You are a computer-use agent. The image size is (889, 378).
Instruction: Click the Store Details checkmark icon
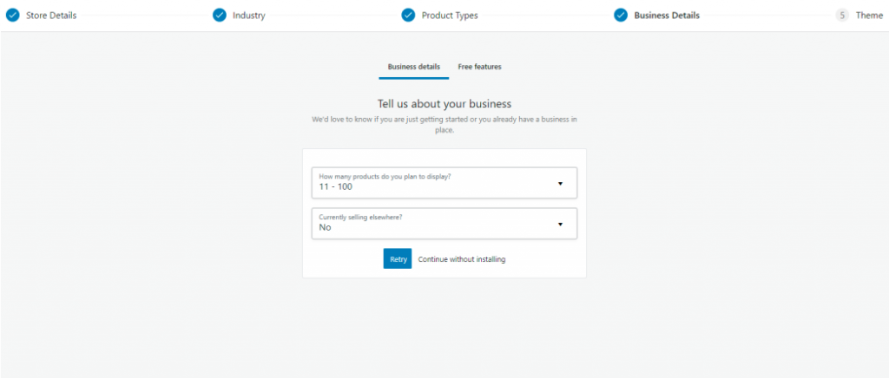[x=12, y=16]
